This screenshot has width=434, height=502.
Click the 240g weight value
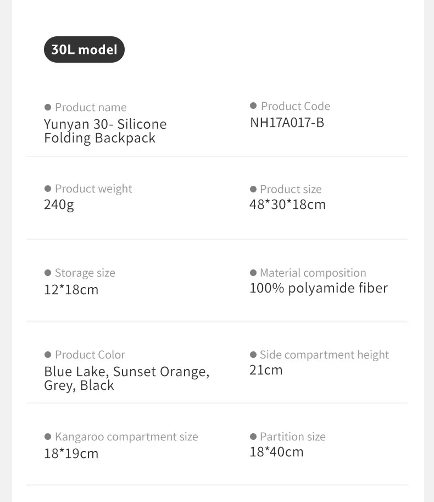pyautogui.click(x=59, y=205)
